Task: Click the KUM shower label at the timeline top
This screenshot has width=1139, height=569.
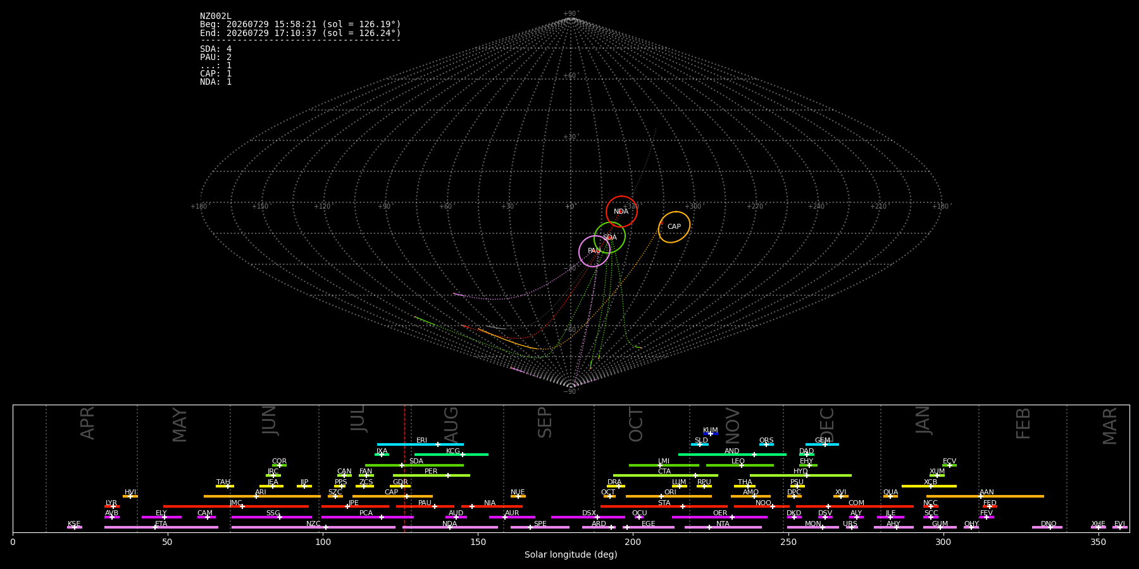Action: tap(711, 431)
